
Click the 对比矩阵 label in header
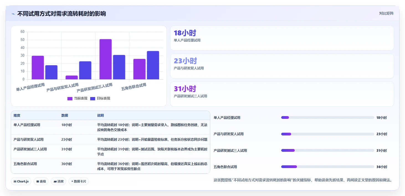[x=386, y=13]
